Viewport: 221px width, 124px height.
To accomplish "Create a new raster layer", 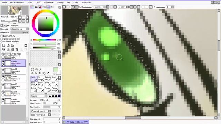I will [4, 45].
